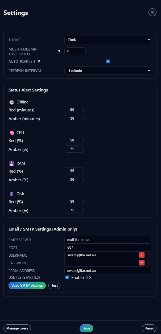Click the From Address input field
The image size is (161, 334).
[x=108, y=270]
